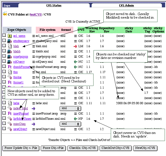Check the atmfeequery checkbox
This screenshot has height=156, width=166.
[4, 40]
